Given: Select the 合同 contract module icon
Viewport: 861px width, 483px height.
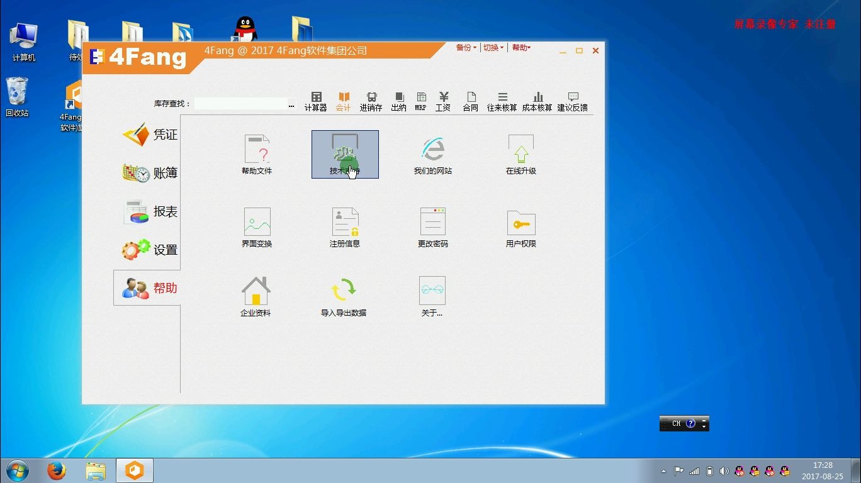Looking at the screenshot, I should (x=471, y=101).
